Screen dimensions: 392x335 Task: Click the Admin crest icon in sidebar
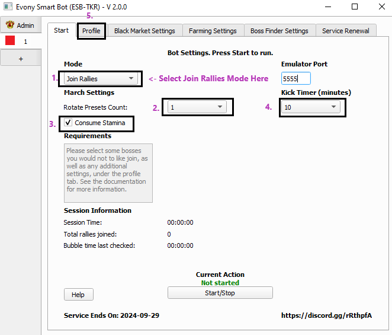pos(10,25)
